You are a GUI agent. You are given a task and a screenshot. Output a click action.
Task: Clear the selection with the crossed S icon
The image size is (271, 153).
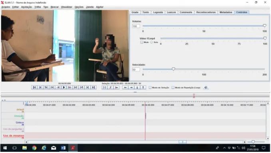click(x=111, y=87)
